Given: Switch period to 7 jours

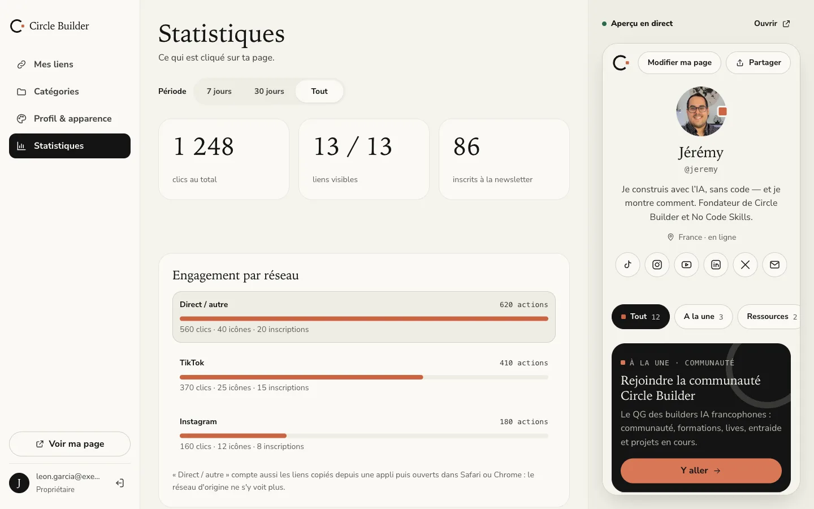Looking at the screenshot, I should [x=219, y=91].
